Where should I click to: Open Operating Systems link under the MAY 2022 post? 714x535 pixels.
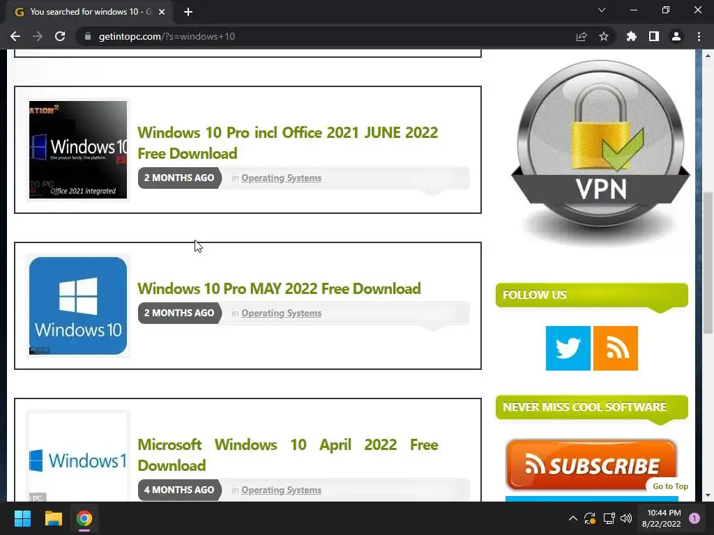pos(281,313)
